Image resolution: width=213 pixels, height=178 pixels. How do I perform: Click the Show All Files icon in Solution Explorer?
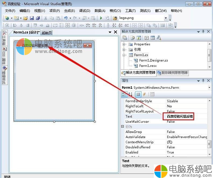(x=132, y=38)
